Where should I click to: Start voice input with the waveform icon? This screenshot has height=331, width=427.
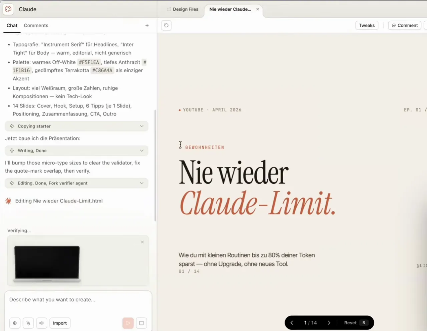[42, 323]
